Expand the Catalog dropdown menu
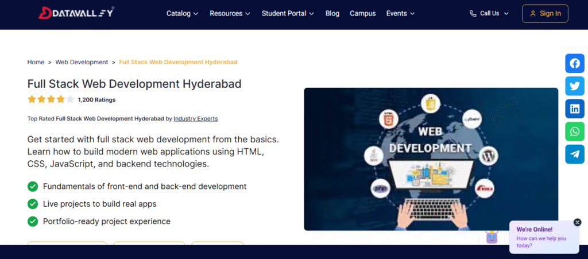Screen dimensions: 588x259 (x=182, y=13)
